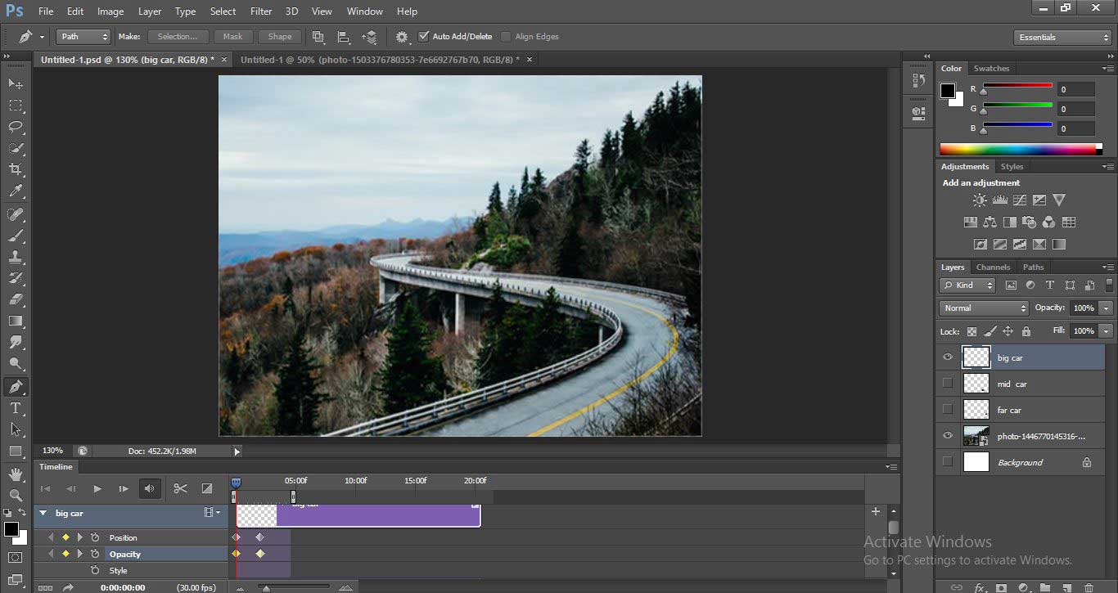Switch to the Channels tab
Viewport: 1118px width, 593px height.
click(x=993, y=267)
